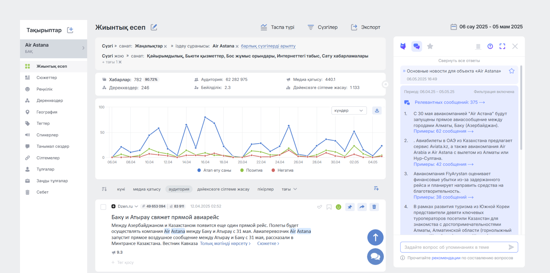Tick the Dzen.ru message checkbox
The width and height of the screenshot is (550, 273).
pyautogui.click(x=103, y=207)
